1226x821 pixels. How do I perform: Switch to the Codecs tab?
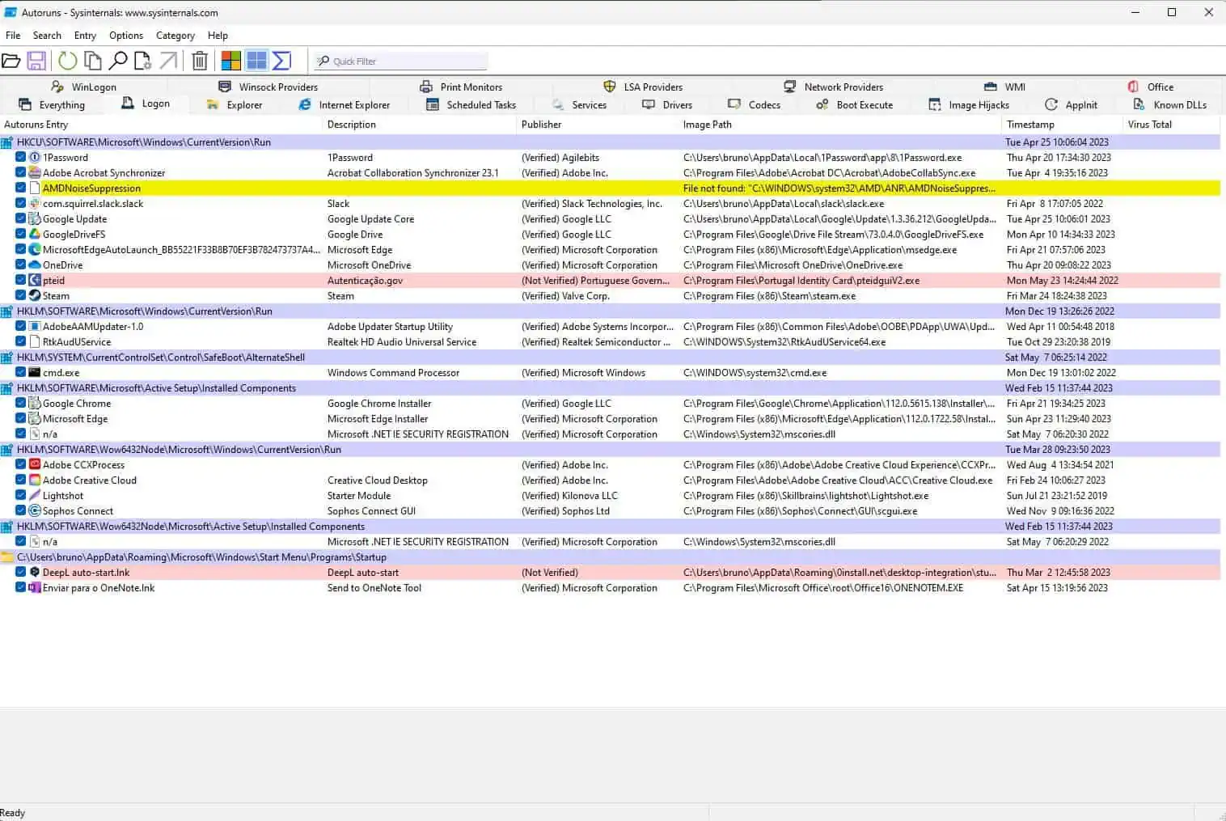click(x=754, y=104)
